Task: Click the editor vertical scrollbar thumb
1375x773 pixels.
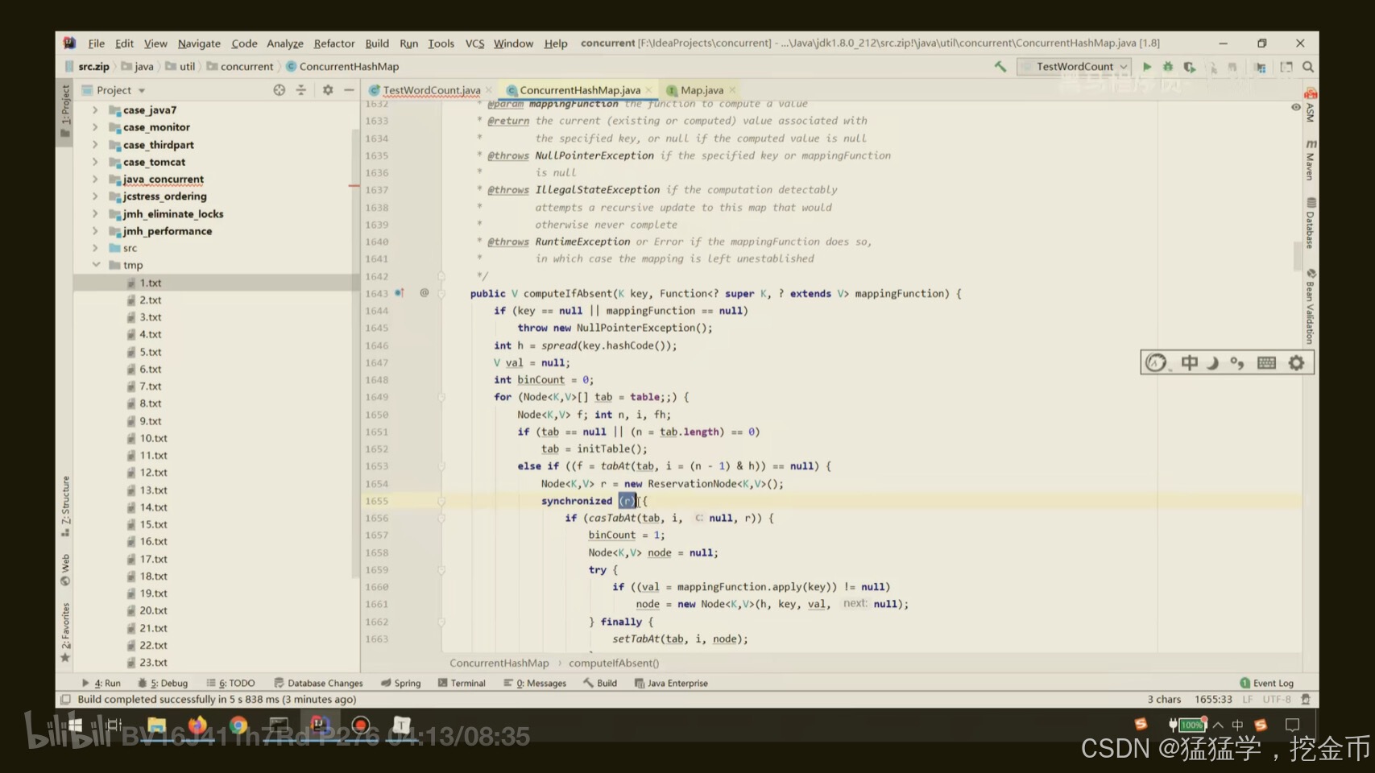Action: 1298,256
